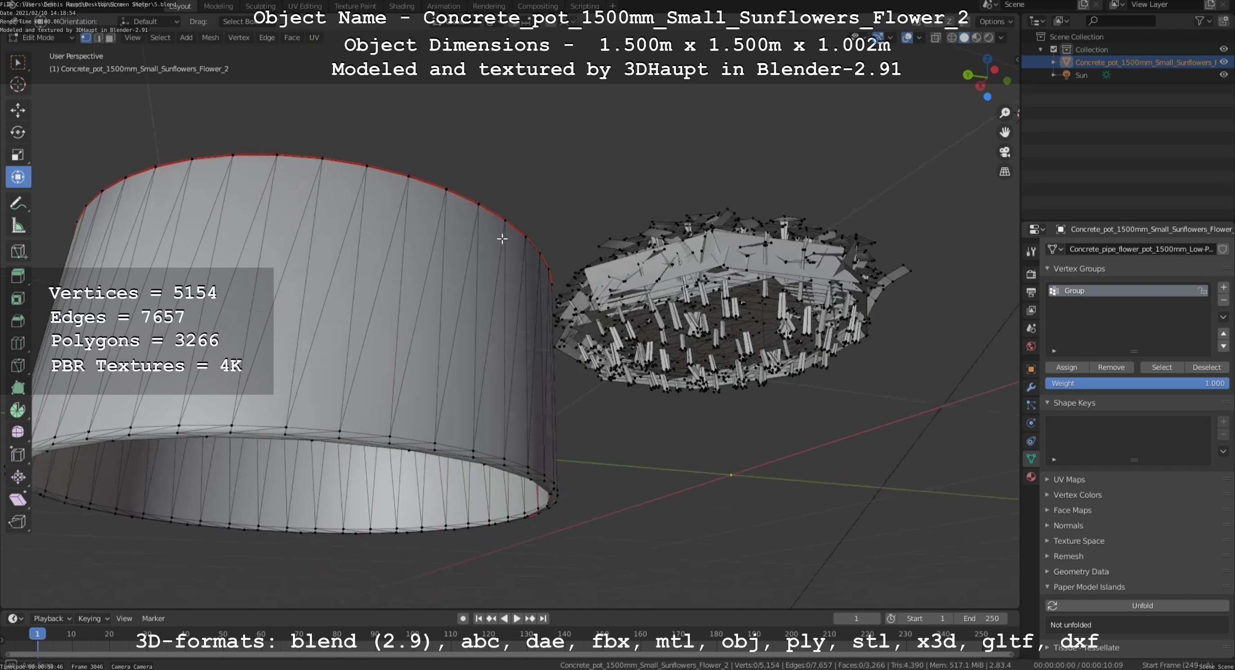
Task: Select the Poly Build tool
Action: pyautogui.click(x=18, y=388)
